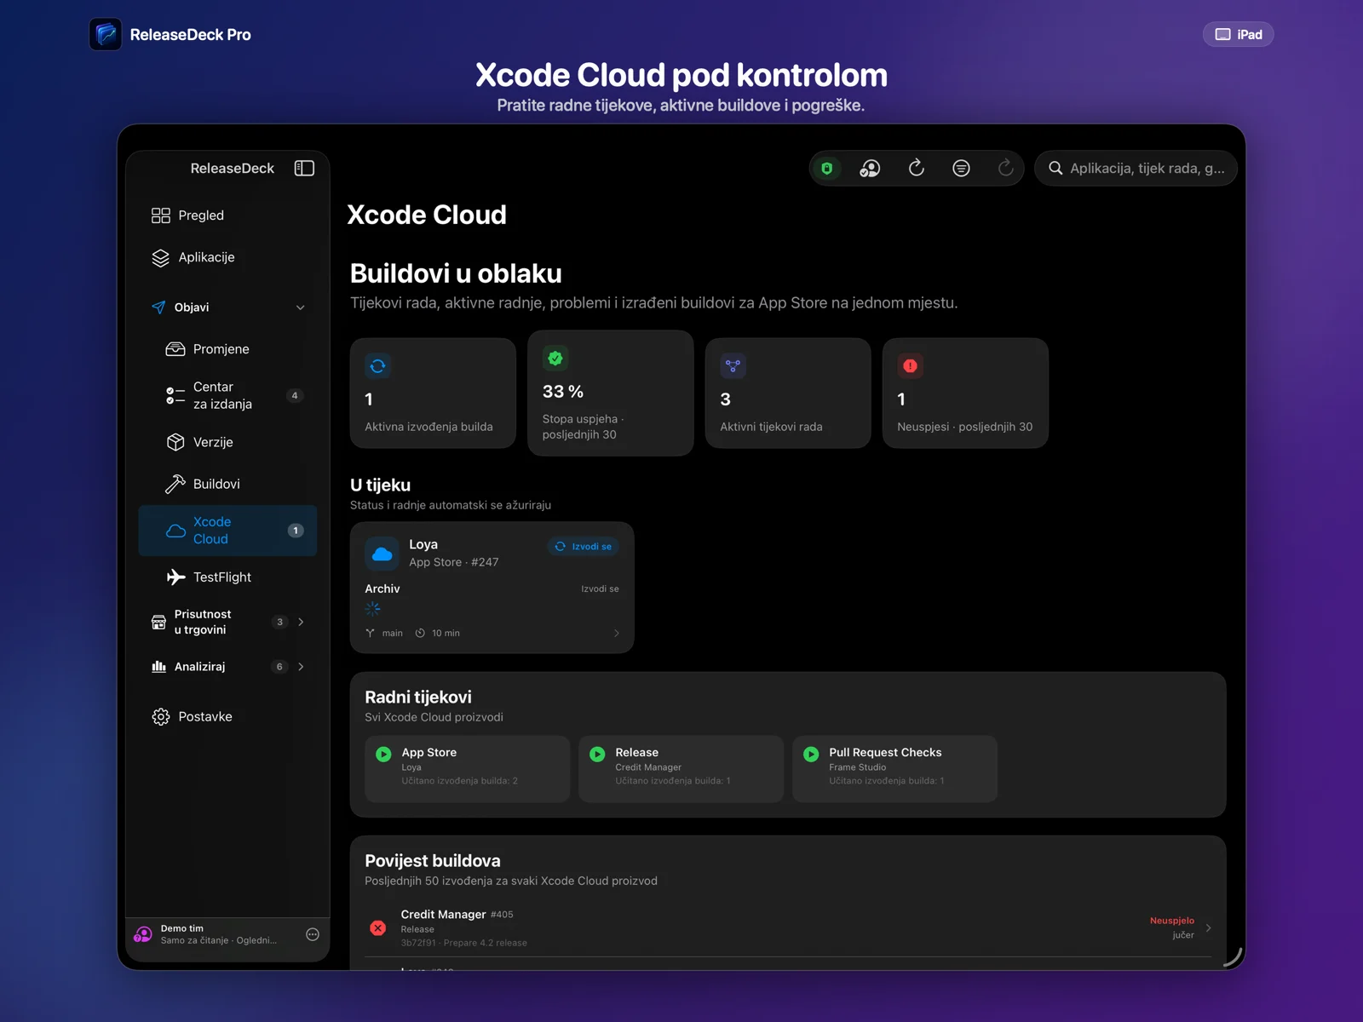Click the ReleaseDeck Pro logo icon
Screen dimensions: 1363x1022
point(106,34)
